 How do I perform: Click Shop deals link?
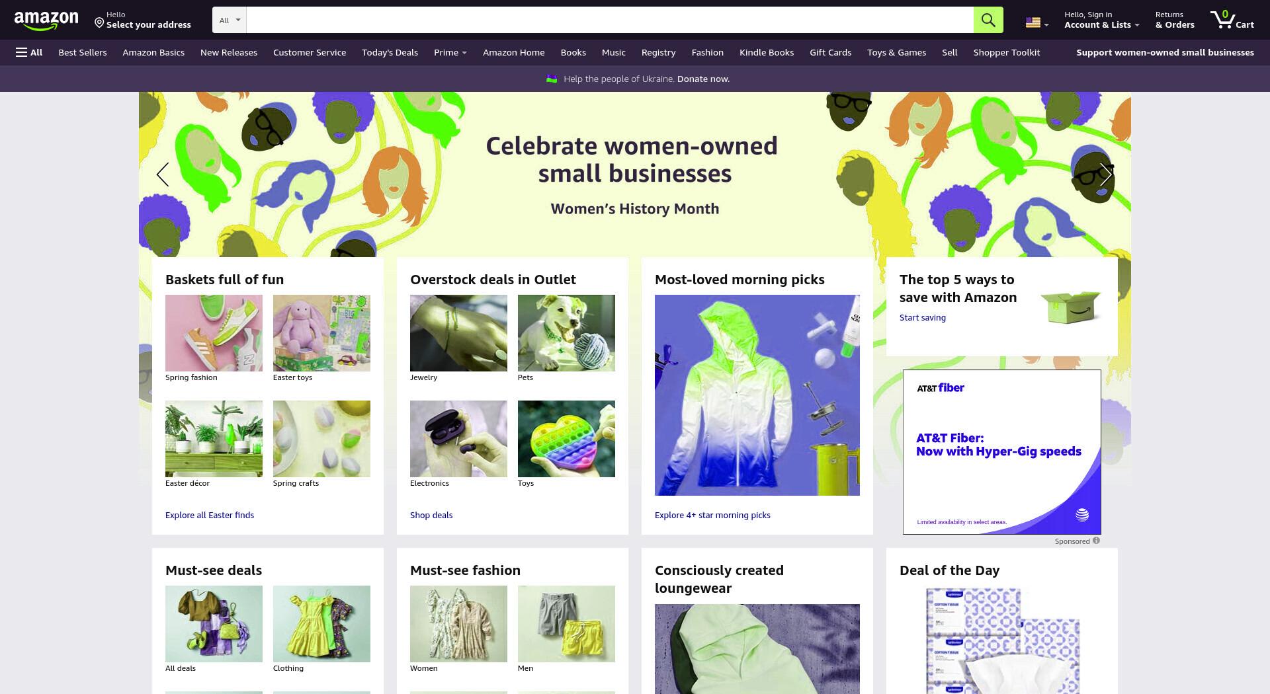coord(431,515)
